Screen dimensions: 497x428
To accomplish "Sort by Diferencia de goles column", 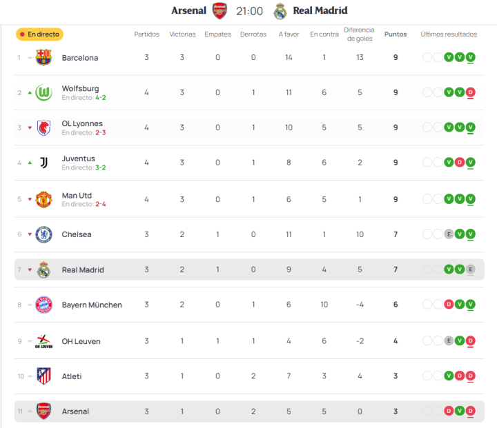I will (x=359, y=34).
